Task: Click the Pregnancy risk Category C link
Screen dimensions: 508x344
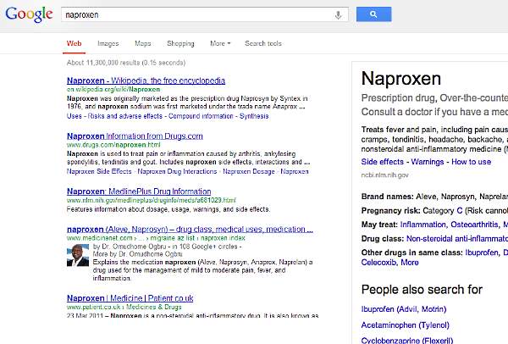Action: click(459, 211)
